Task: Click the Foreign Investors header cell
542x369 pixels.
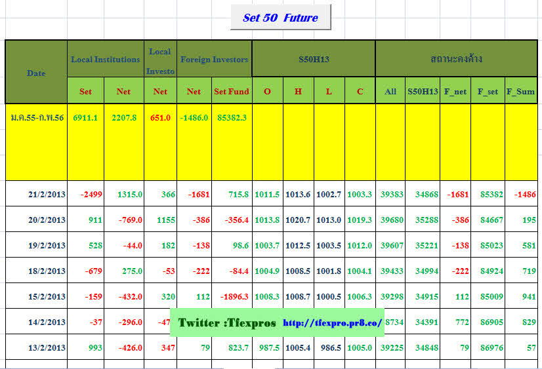Action: [214, 59]
